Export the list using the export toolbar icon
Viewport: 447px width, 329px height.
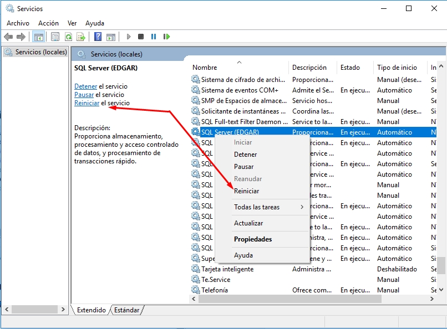[x=82, y=37]
